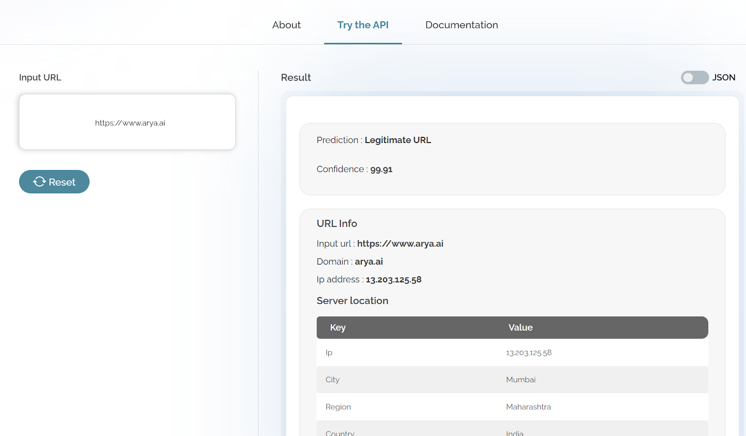Click the Input URL text field

coord(127,123)
